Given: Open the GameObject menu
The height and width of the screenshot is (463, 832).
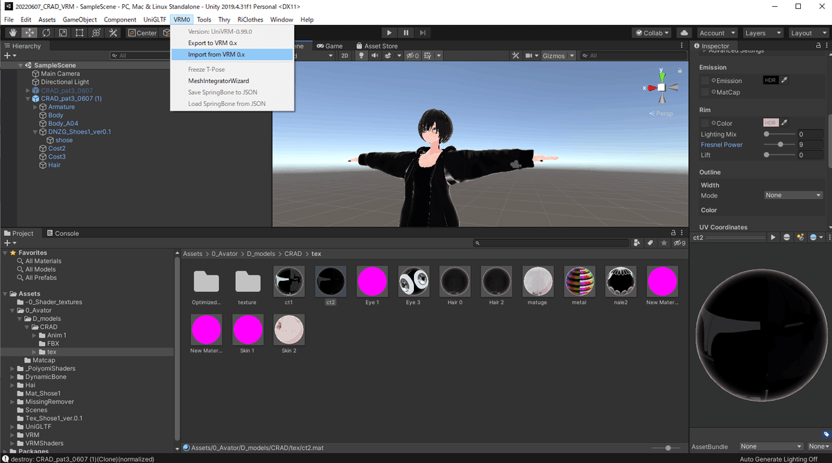Looking at the screenshot, I should tap(81, 19).
